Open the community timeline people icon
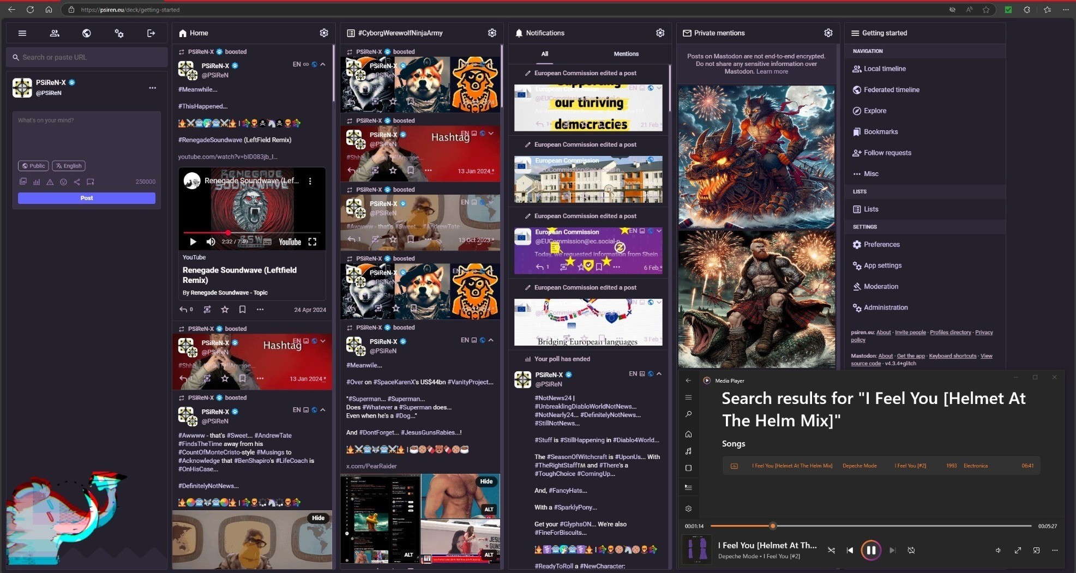The width and height of the screenshot is (1076, 573). coord(55,33)
